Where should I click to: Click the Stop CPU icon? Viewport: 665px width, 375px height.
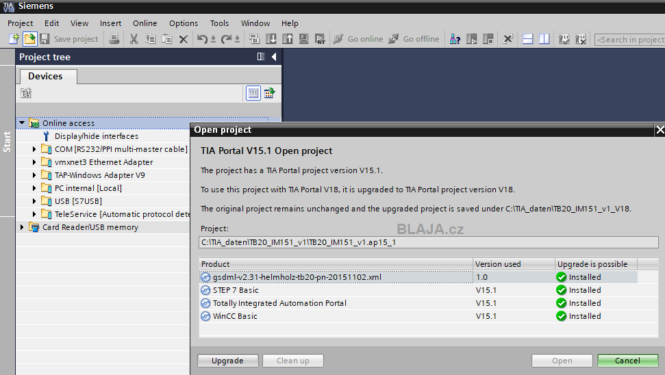pos(488,39)
